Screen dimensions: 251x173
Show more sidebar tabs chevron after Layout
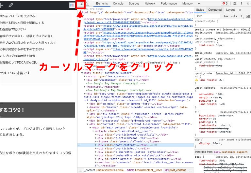pyautogui.click(x=240, y=10)
